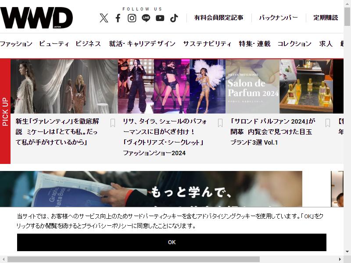Screen dimensions: 351x263
Task: Read the リサ、タイラ、シェール performance article
Action: (x=165, y=137)
